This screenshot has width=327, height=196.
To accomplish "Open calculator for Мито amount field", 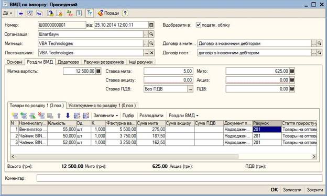I will (x=292, y=71).
